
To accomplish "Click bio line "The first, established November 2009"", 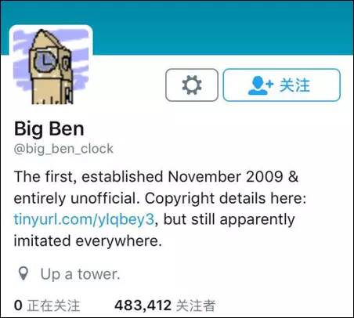I will [x=149, y=176].
